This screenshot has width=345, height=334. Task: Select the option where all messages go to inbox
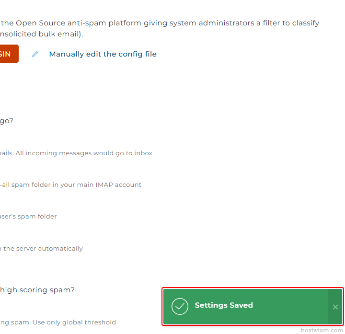coord(77,153)
